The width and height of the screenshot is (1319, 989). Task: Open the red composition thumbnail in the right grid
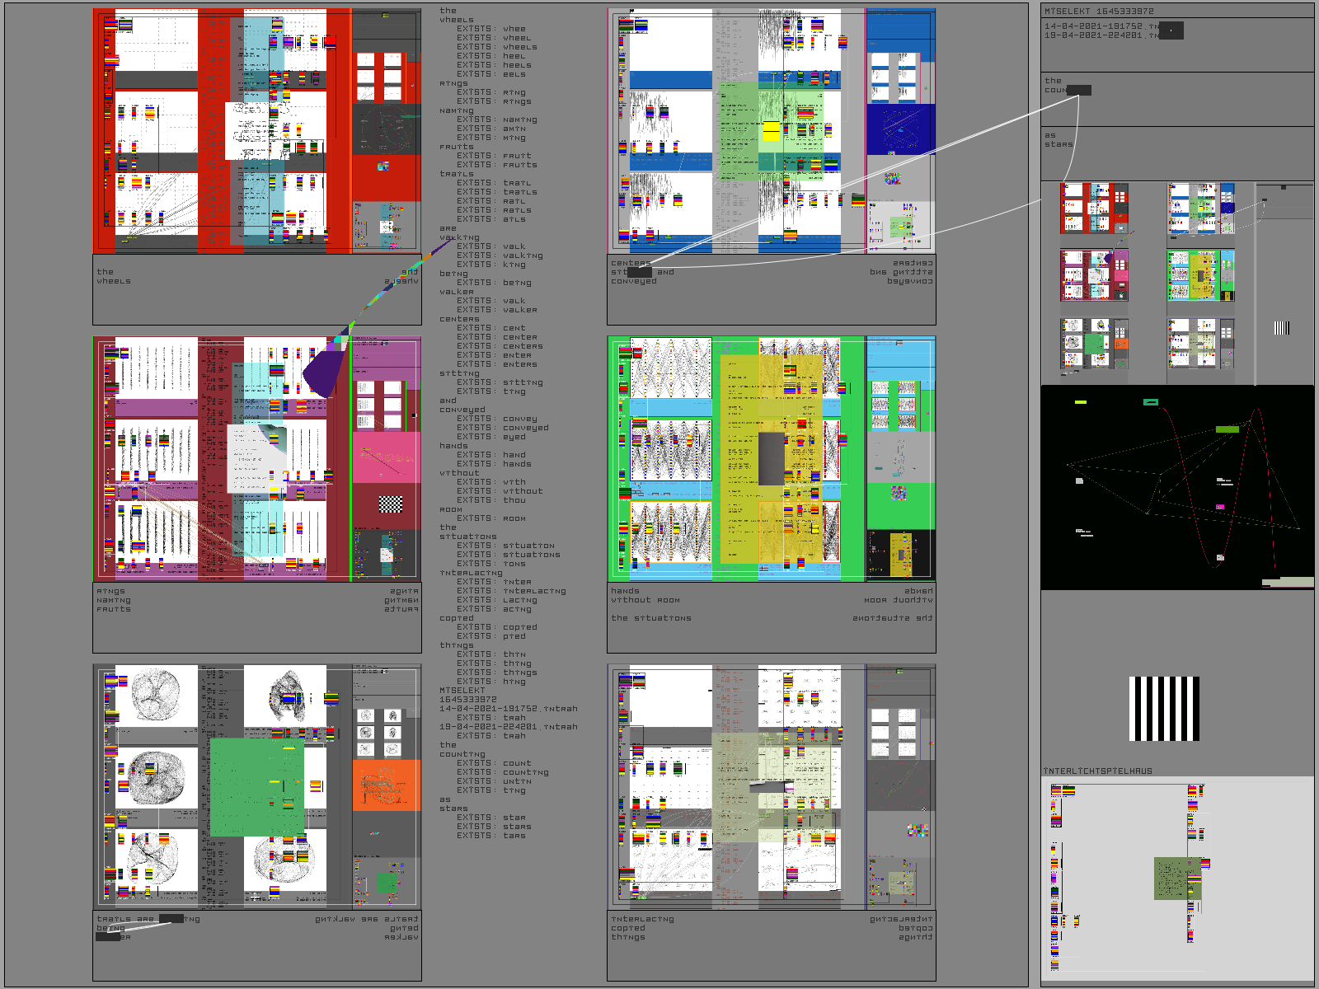point(1093,209)
